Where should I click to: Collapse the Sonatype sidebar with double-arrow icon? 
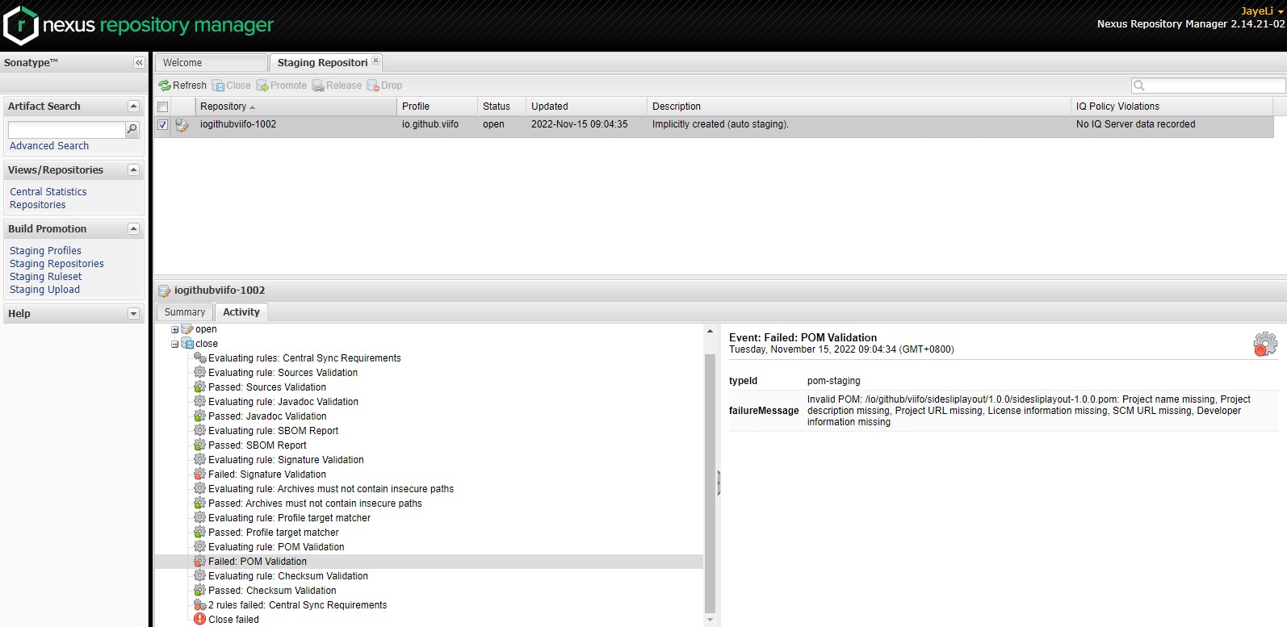(139, 63)
